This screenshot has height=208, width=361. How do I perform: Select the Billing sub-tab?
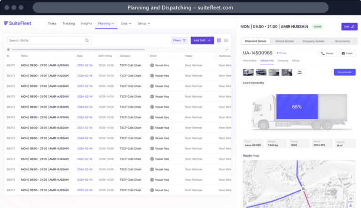tap(296, 61)
